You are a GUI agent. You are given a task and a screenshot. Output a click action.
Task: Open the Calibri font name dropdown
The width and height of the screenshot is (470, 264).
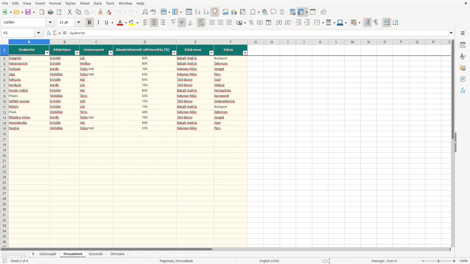click(50, 23)
